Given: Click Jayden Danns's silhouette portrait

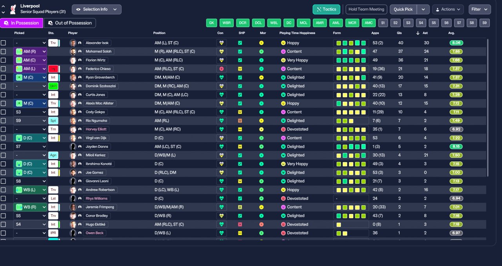Looking at the screenshot, I should (73, 147).
